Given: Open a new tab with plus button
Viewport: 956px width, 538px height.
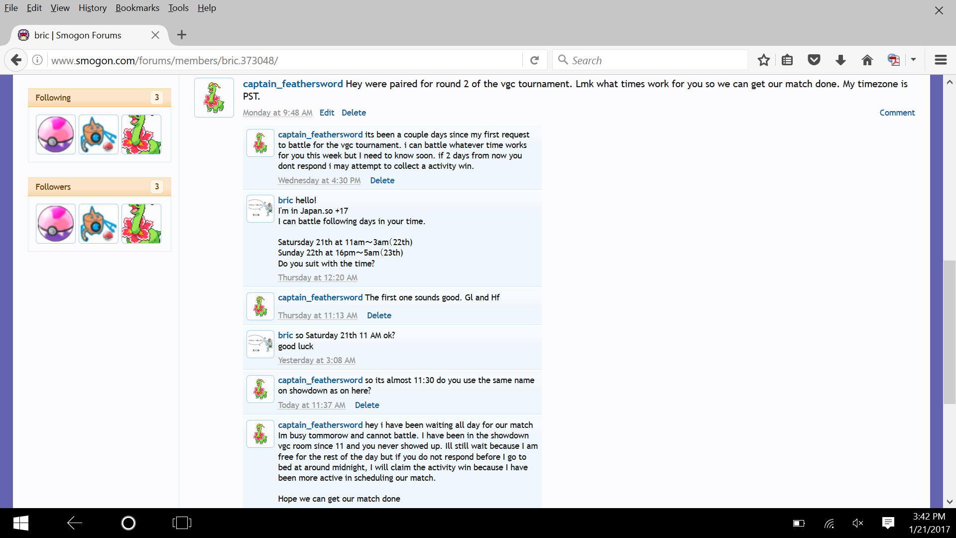Looking at the screenshot, I should coord(182,35).
